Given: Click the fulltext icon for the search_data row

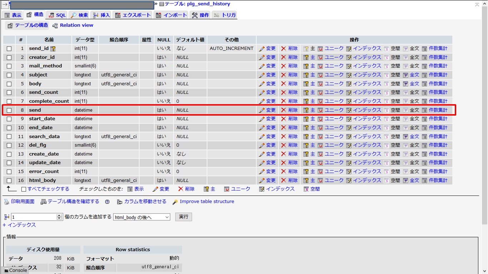Looking at the screenshot, I should 405,137.
